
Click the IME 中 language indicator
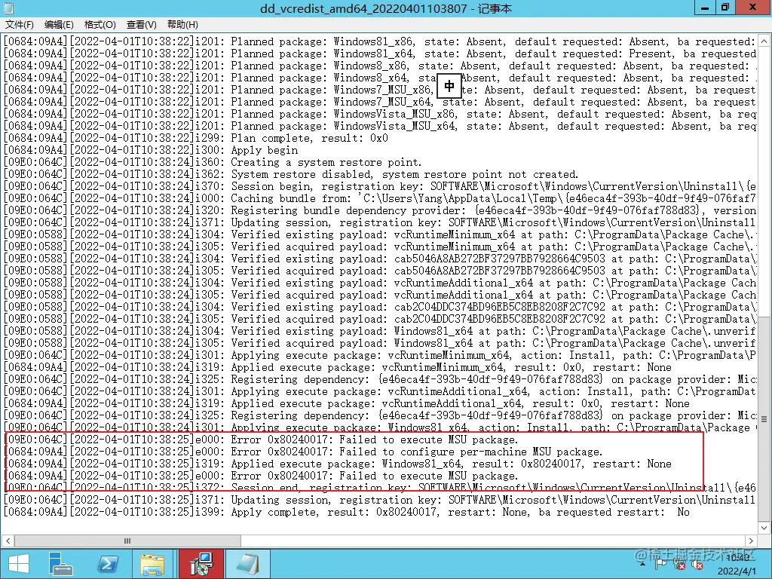(449, 86)
